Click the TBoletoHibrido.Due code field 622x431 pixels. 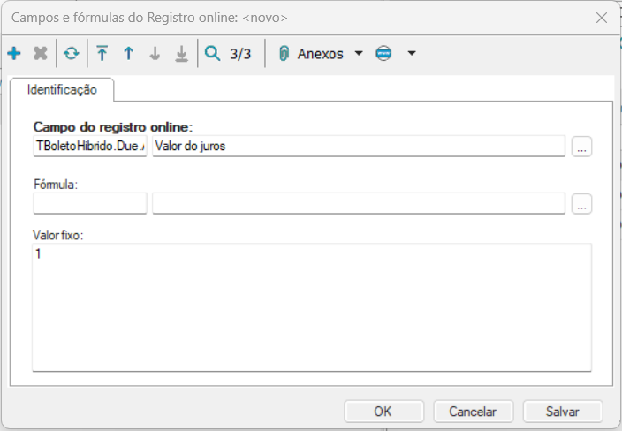coord(90,146)
